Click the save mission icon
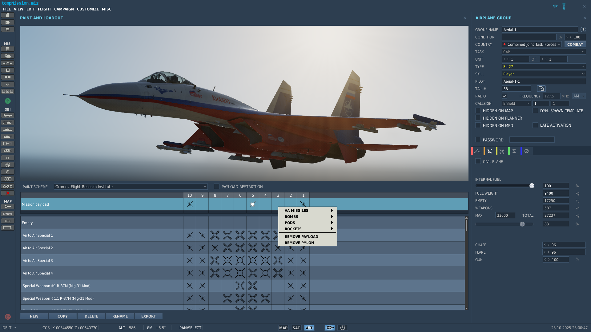 [8, 30]
